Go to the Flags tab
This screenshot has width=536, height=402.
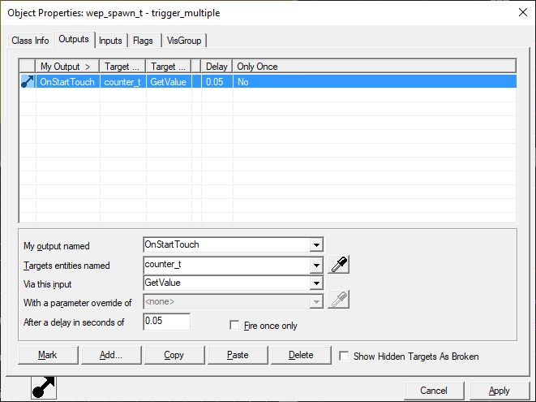[143, 41]
